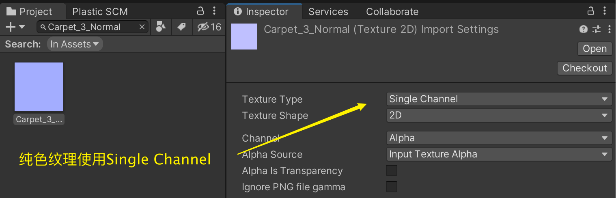Switch to the Plastic SCM tab
The image size is (616, 198).
pyautogui.click(x=100, y=12)
